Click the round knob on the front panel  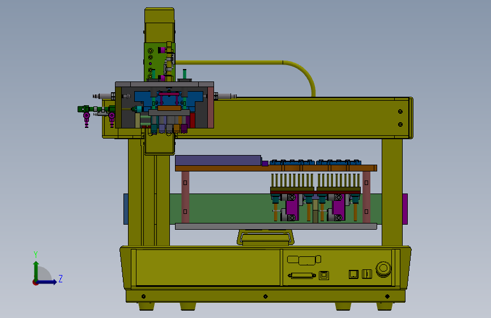[383, 269]
